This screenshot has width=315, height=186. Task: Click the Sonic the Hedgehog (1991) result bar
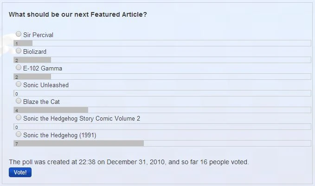pos(79,143)
